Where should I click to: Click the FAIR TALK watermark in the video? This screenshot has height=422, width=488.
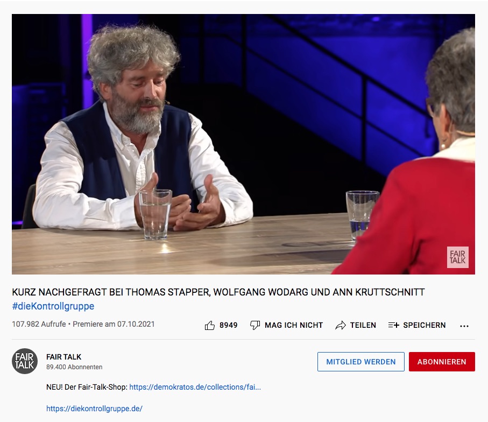457,257
